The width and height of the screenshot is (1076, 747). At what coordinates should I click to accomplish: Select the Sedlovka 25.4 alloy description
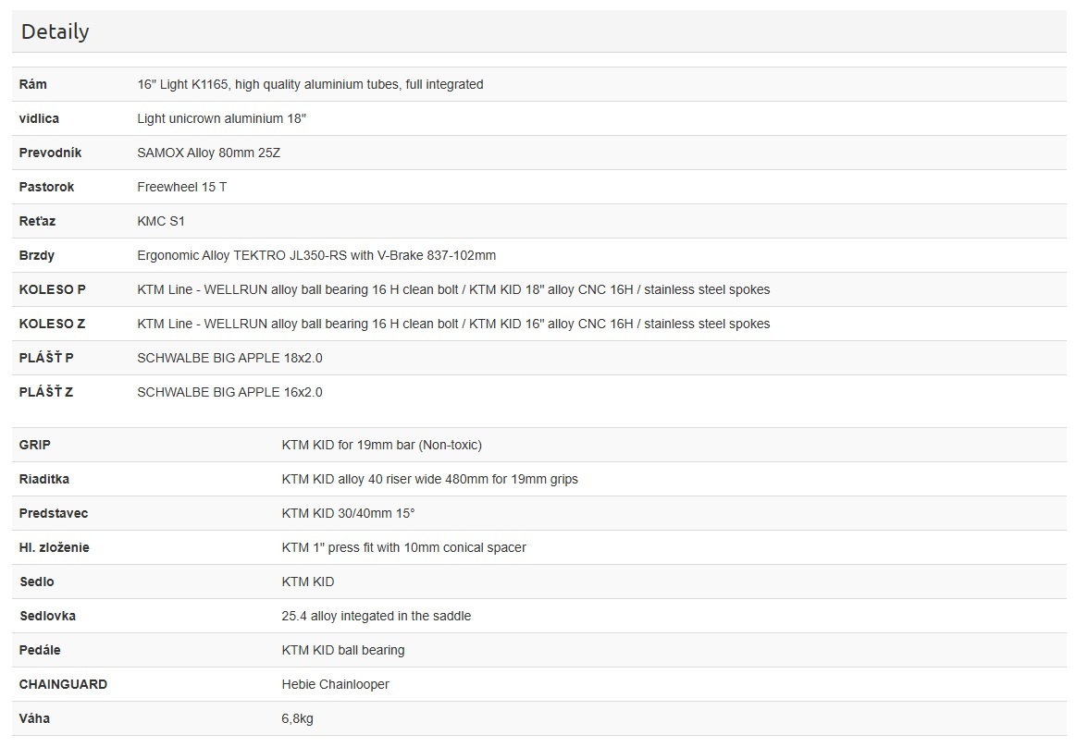tap(376, 616)
